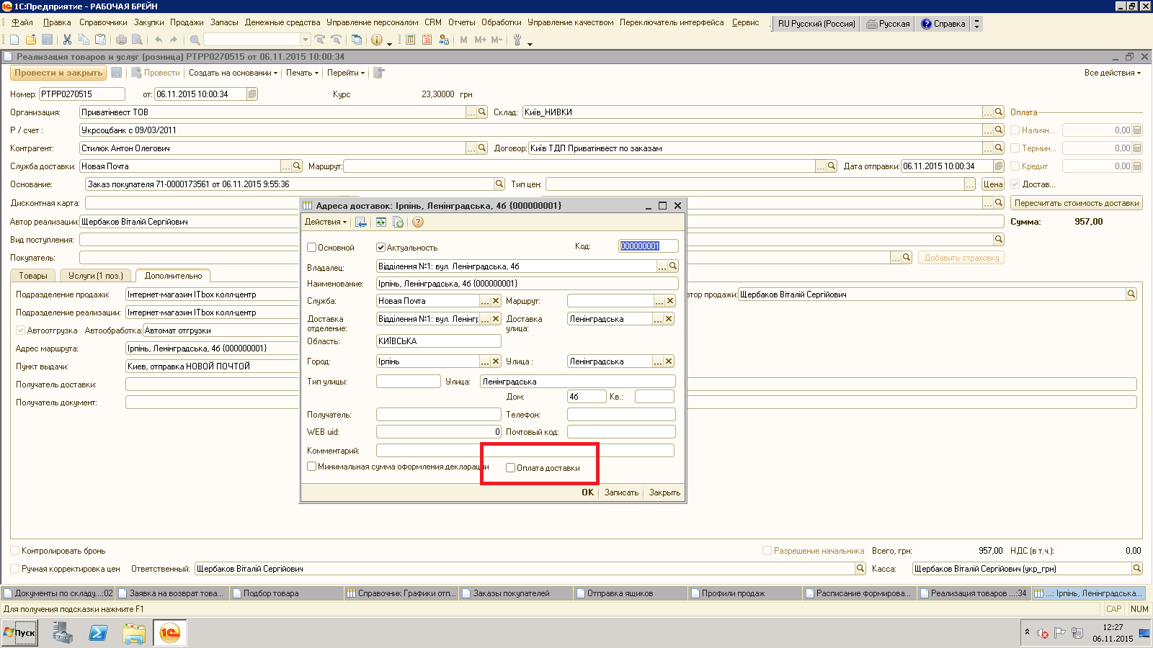This screenshot has width=1153, height=648.
Task: Check the Основной checkbox
Action: pyautogui.click(x=312, y=248)
